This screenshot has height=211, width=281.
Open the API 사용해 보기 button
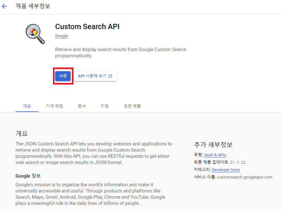click(x=95, y=76)
